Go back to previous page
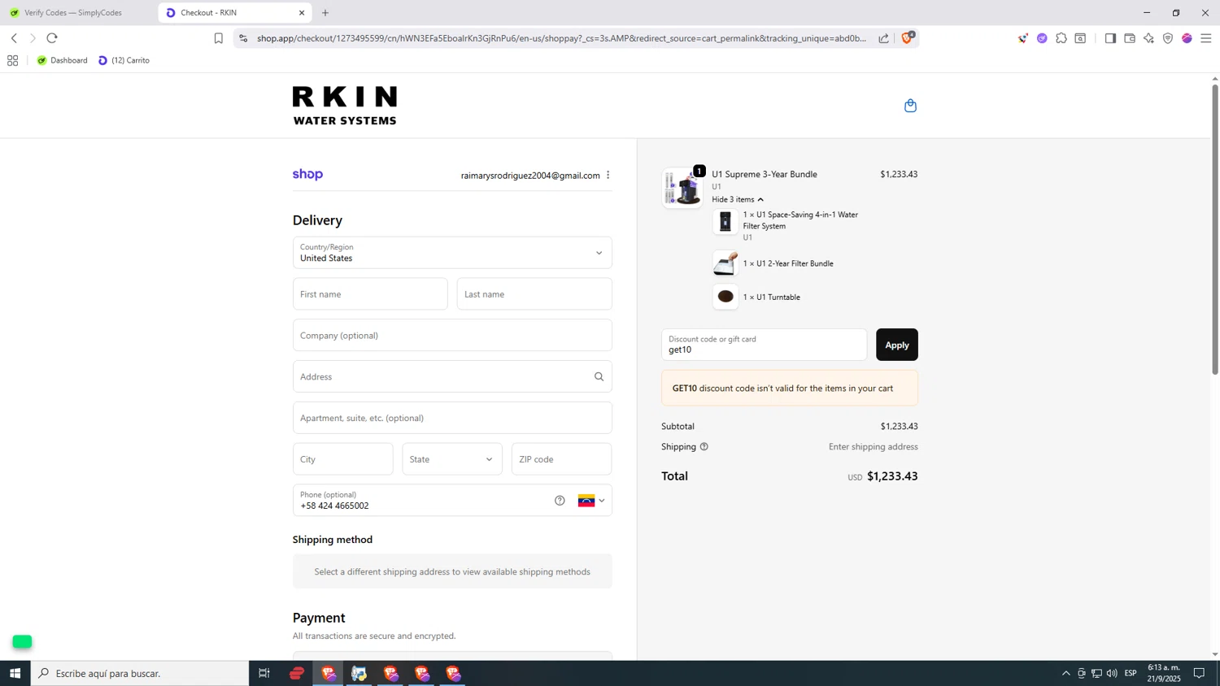Viewport: 1220px width, 686px height. [14, 38]
